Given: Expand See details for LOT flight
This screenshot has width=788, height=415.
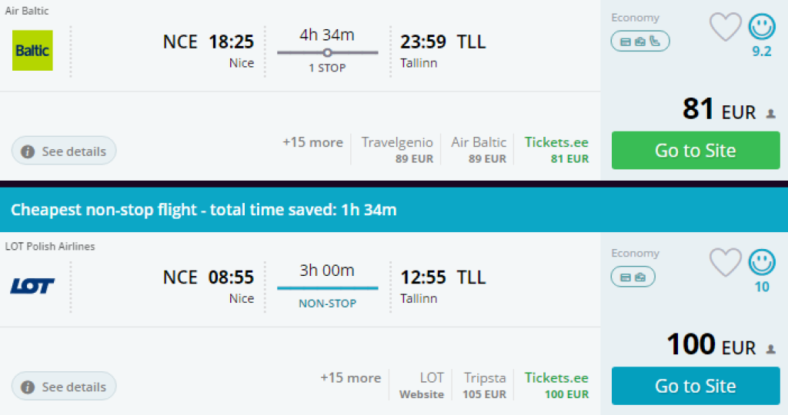Looking at the screenshot, I should pos(64,387).
